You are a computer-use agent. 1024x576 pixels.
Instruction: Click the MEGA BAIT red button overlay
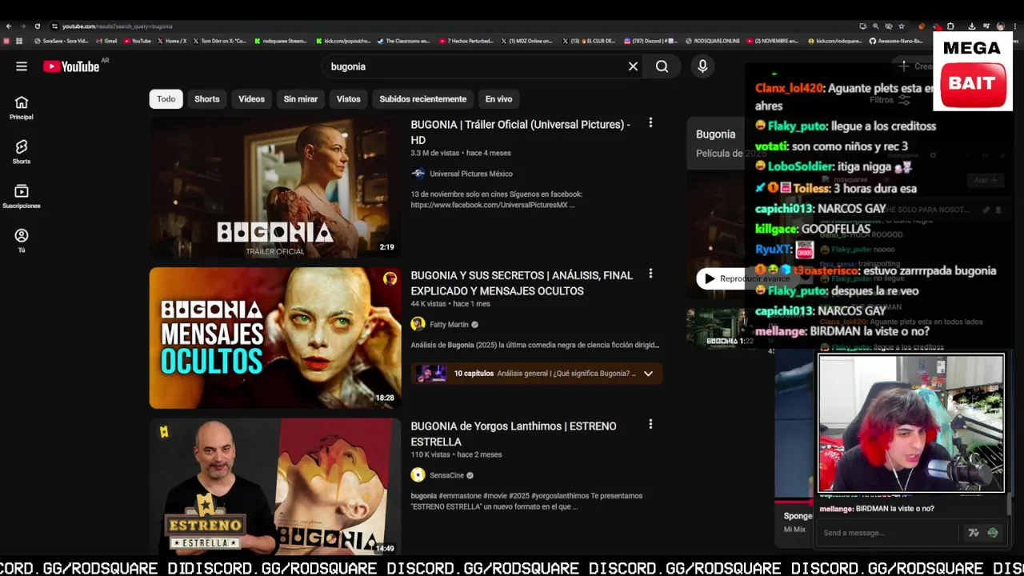[x=972, y=84]
